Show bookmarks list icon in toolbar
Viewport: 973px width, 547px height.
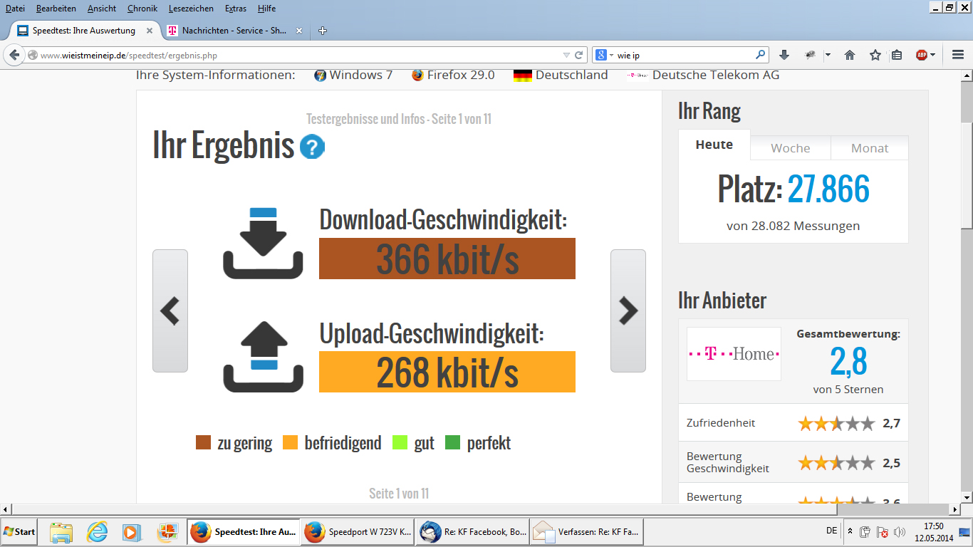click(x=897, y=55)
